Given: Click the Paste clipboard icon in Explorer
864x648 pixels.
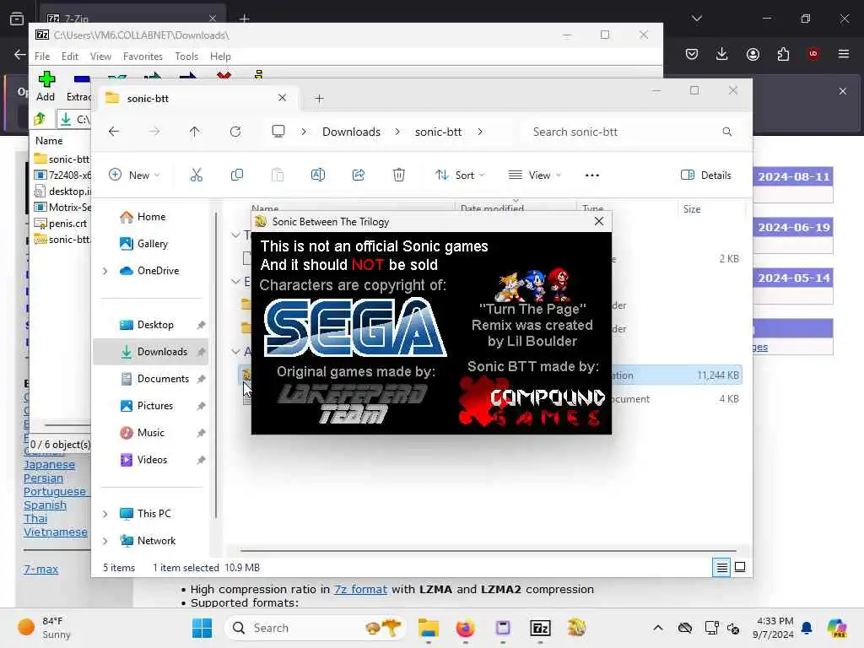Looking at the screenshot, I should (277, 175).
